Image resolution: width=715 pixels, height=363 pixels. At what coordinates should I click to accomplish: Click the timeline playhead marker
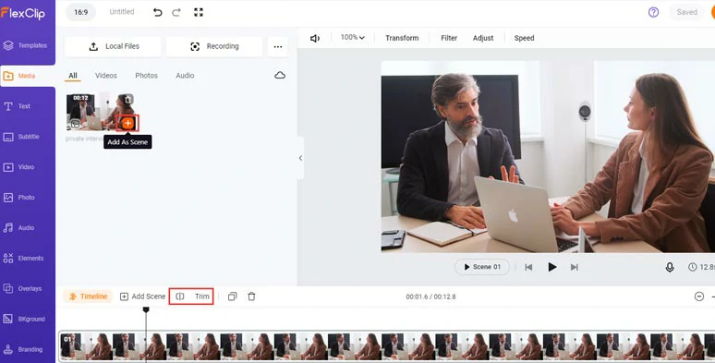coord(146,309)
